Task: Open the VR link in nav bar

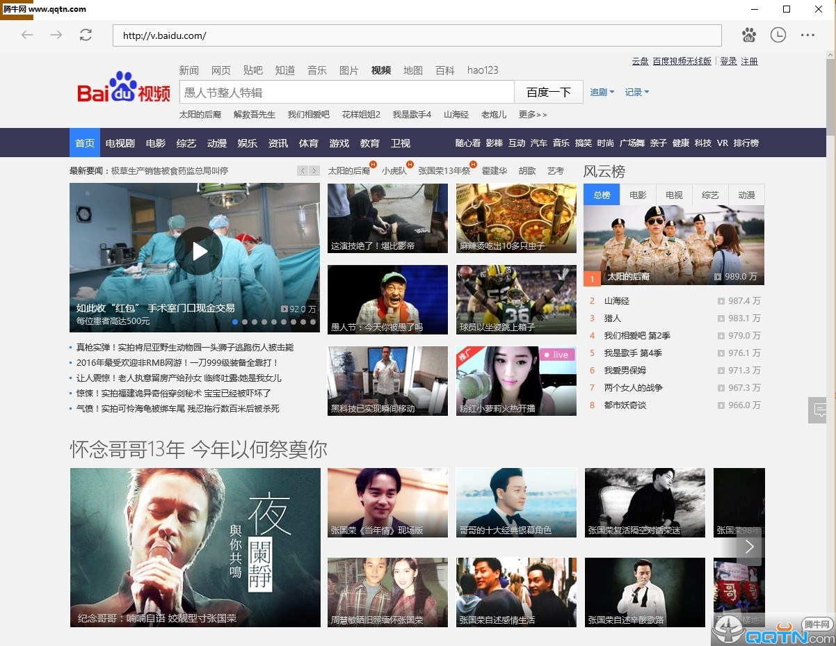Action: point(723,143)
